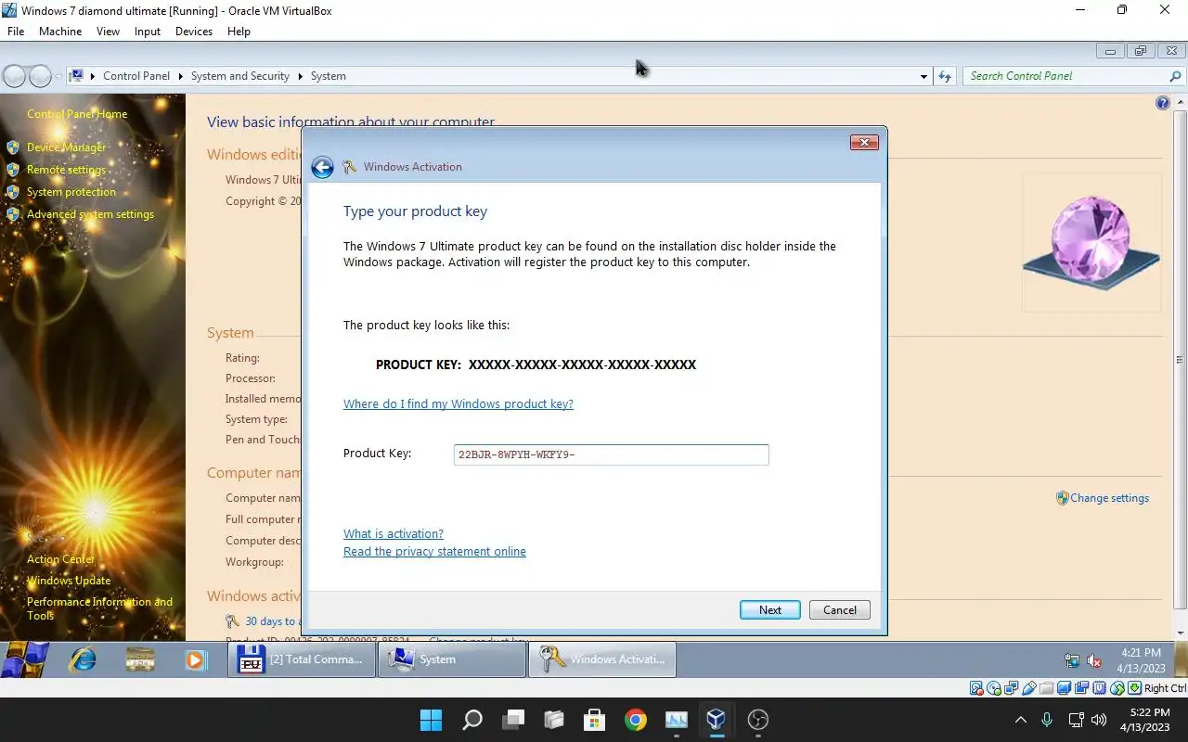The height and width of the screenshot is (742, 1188).
Task: Click VirtualBox recording status icon
Action: tap(1081, 688)
